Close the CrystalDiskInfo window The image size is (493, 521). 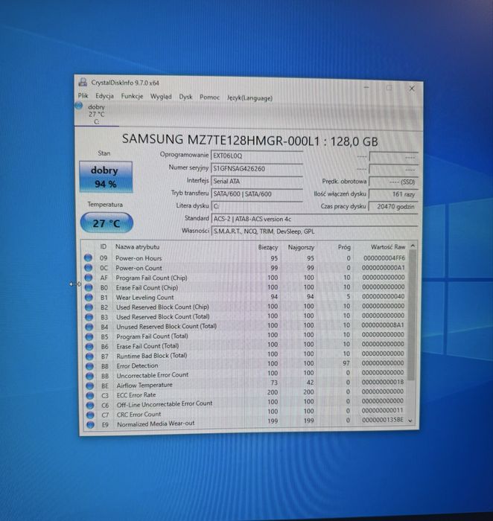[x=412, y=89]
